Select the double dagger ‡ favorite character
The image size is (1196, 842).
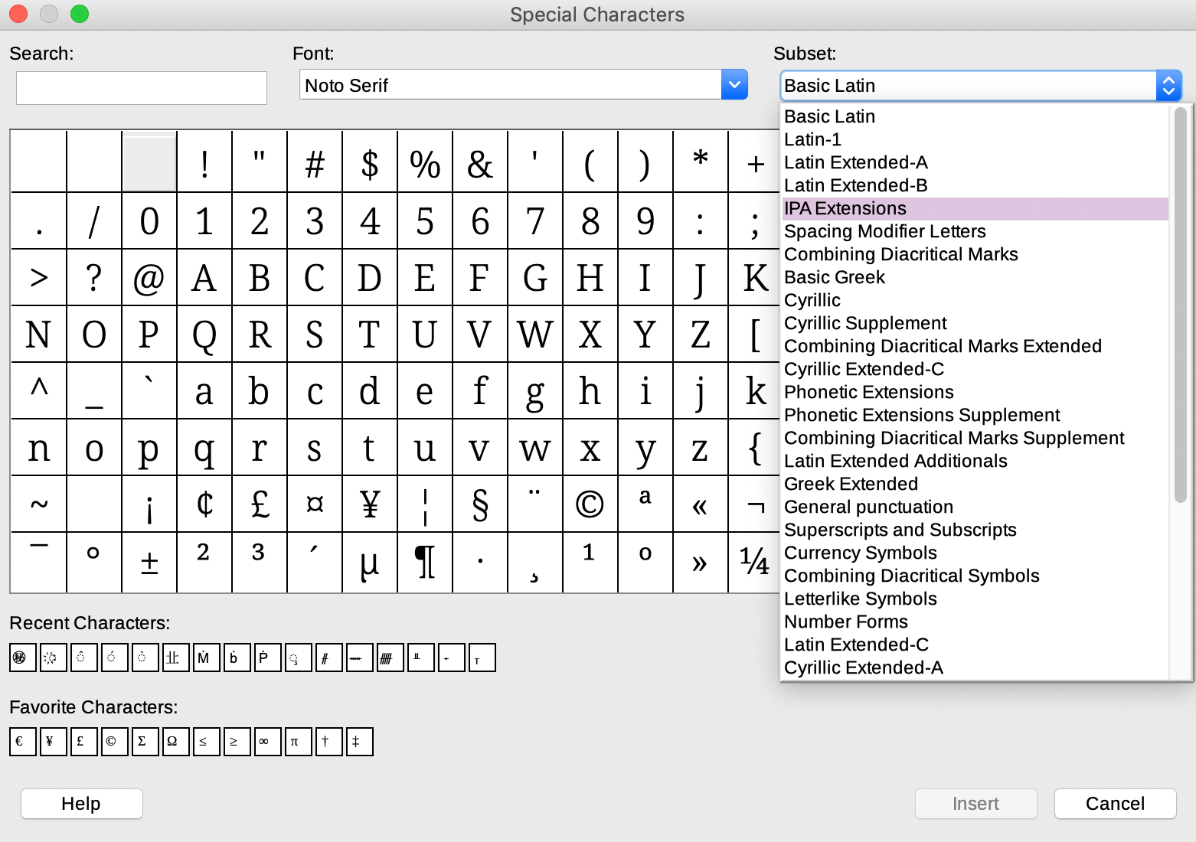click(x=360, y=742)
